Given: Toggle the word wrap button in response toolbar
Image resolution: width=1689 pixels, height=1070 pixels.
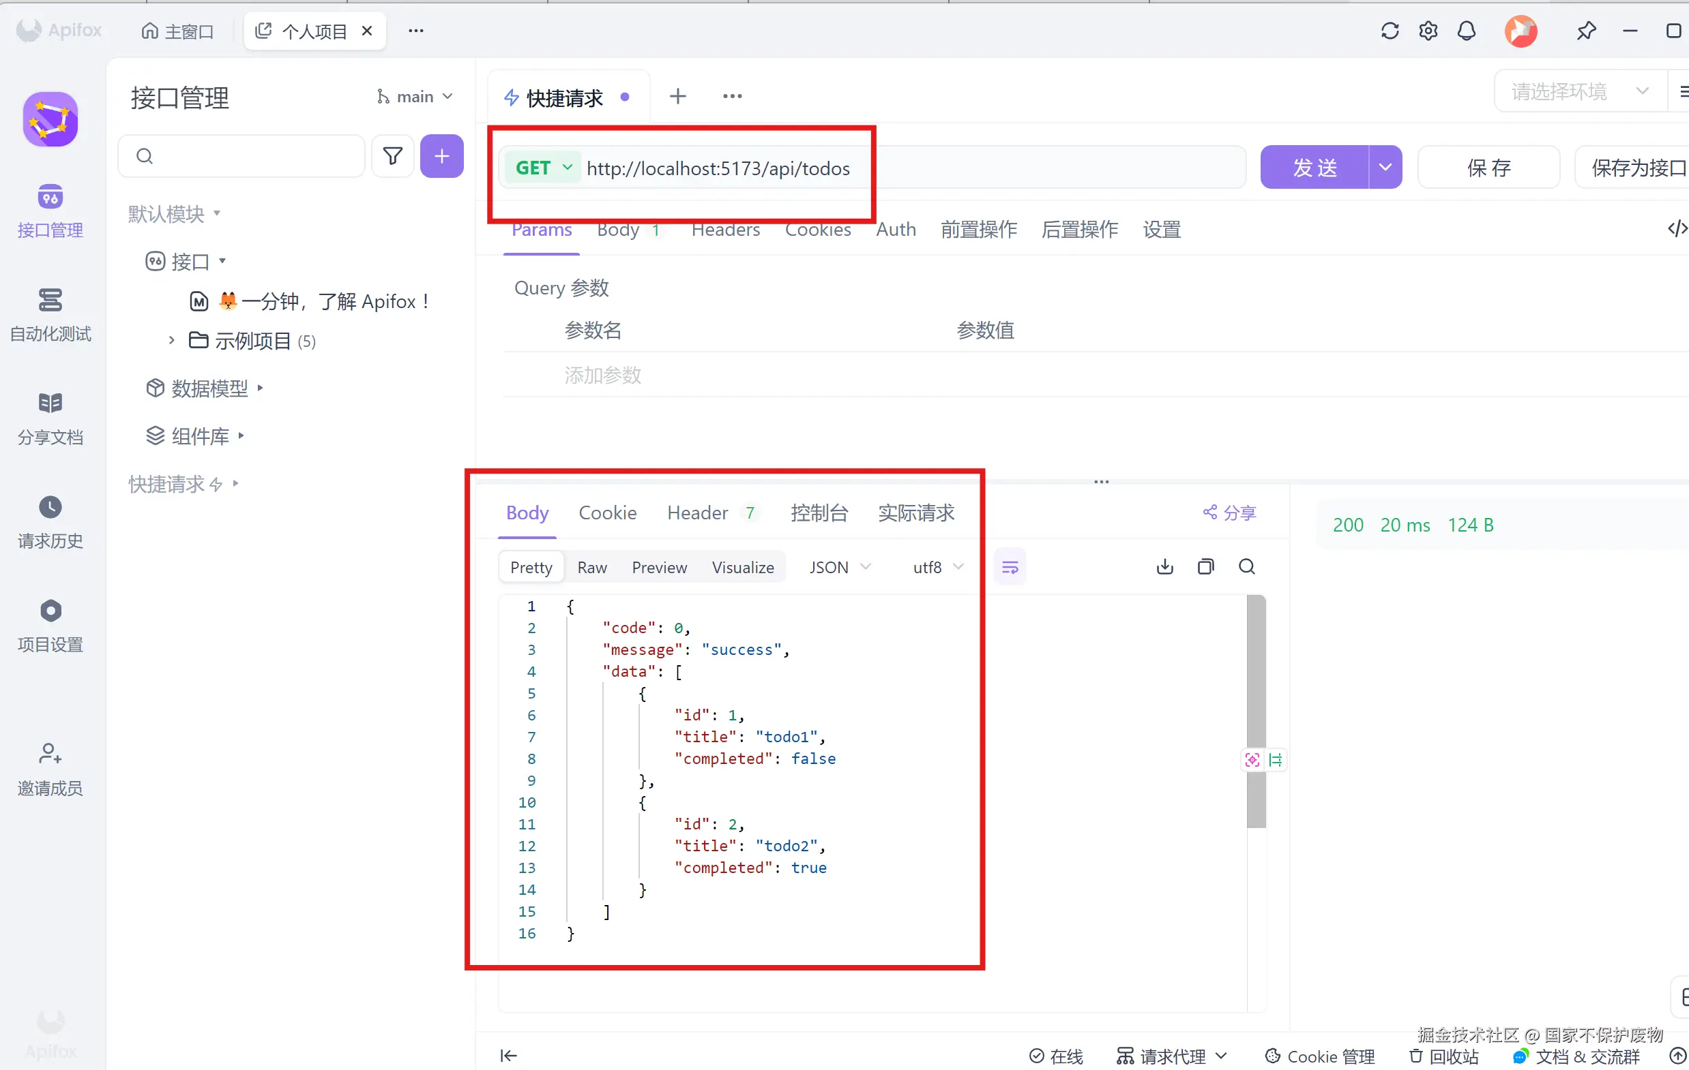Looking at the screenshot, I should 1010,567.
